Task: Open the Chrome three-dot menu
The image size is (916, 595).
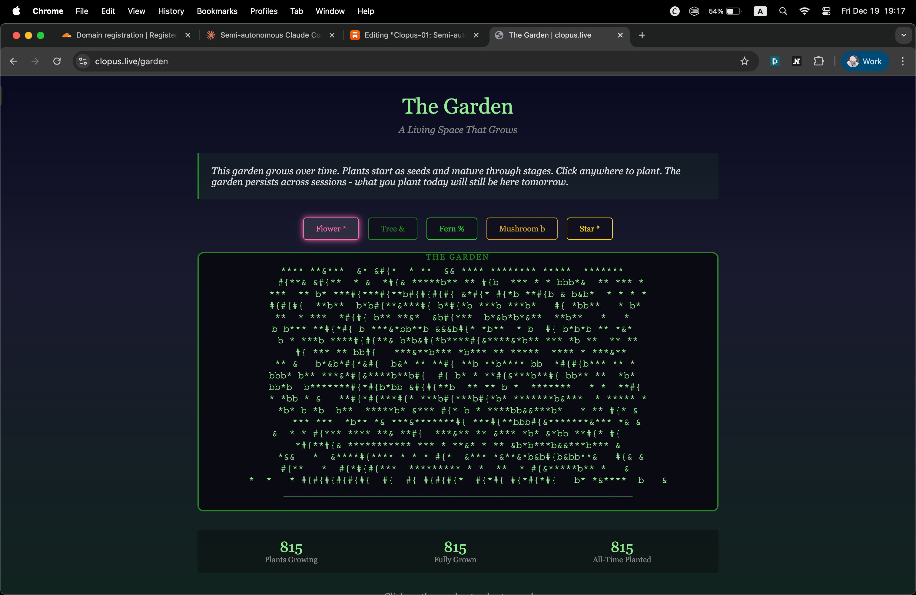Action: 903,61
